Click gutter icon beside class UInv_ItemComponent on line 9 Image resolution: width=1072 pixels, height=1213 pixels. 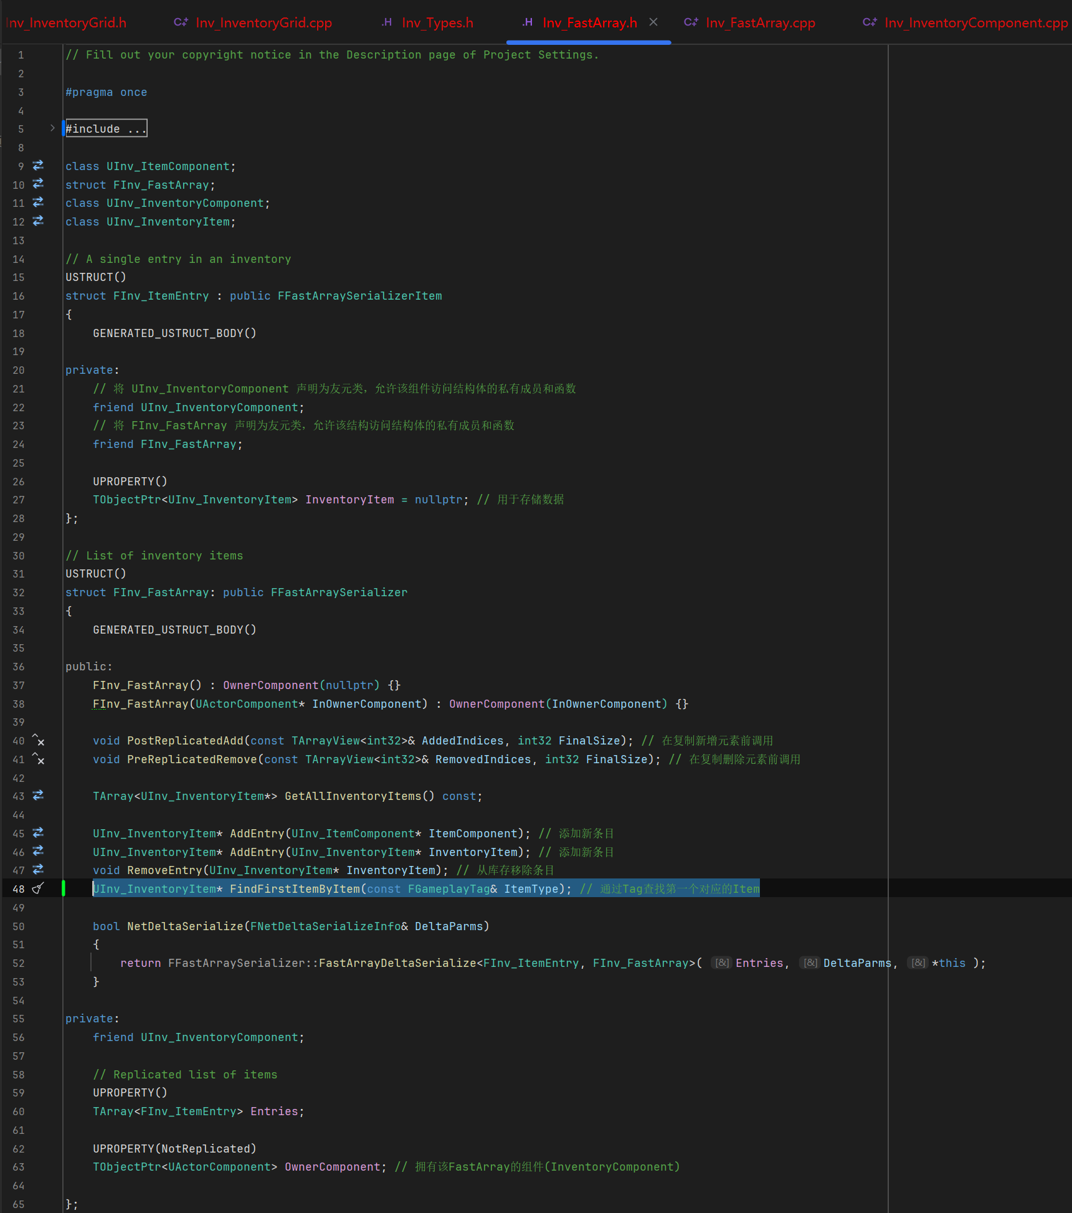[x=38, y=166]
